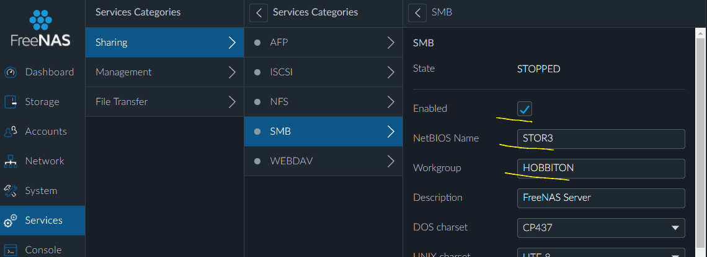Click the Description field FreeNAS Server
The image size is (707, 257).
pyautogui.click(x=601, y=198)
